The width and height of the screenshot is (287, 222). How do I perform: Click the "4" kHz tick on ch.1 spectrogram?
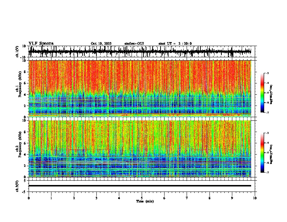(x=25, y=95)
